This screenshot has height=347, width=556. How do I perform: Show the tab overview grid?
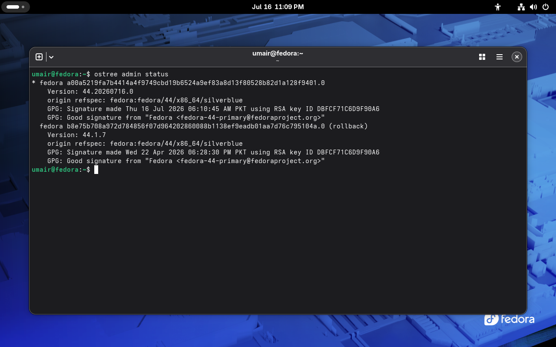[x=482, y=57]
